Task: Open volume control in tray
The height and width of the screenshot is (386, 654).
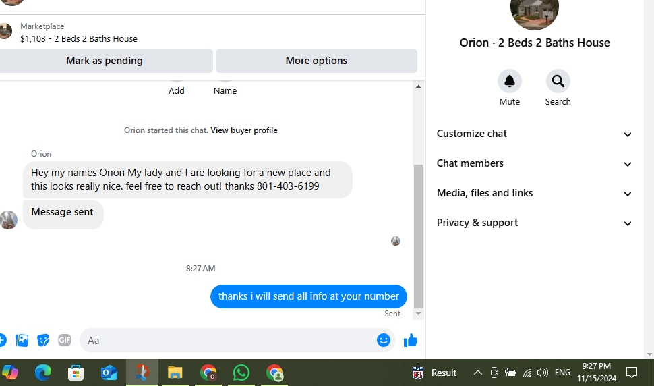Action: pos(543,373)
